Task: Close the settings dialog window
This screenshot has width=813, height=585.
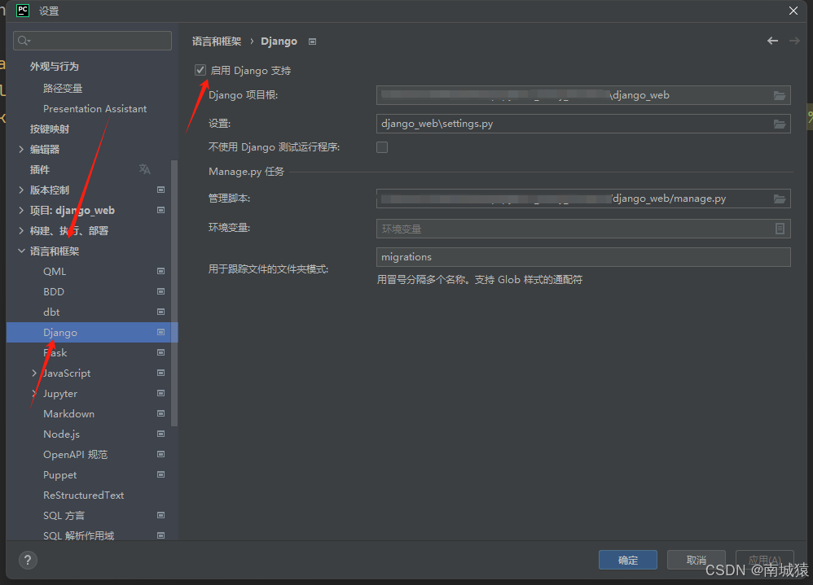Action: click(x=793, y=11)
